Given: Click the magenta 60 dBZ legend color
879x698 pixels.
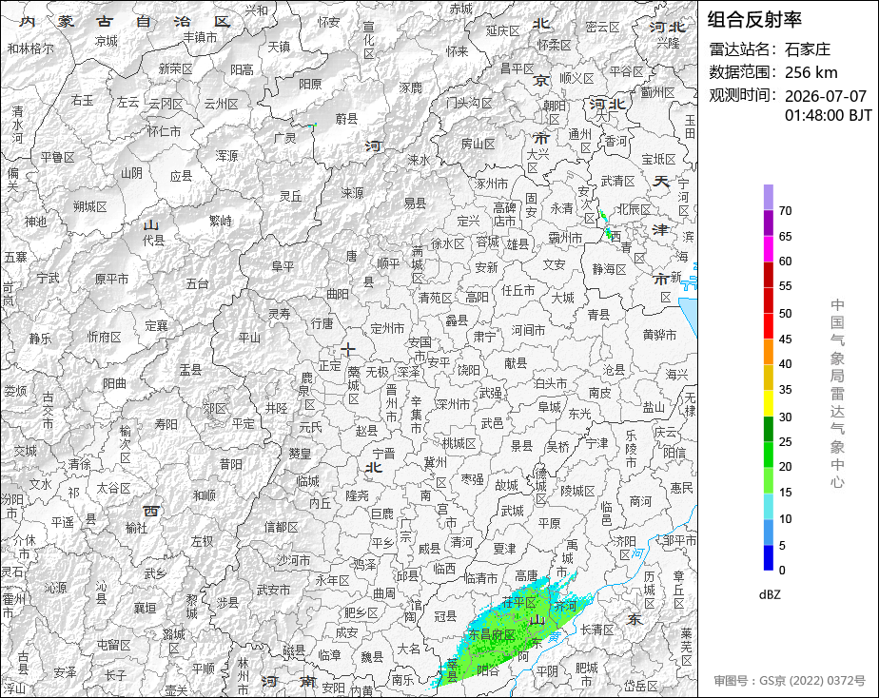Looking at the screenshot, I should point(768,249).
